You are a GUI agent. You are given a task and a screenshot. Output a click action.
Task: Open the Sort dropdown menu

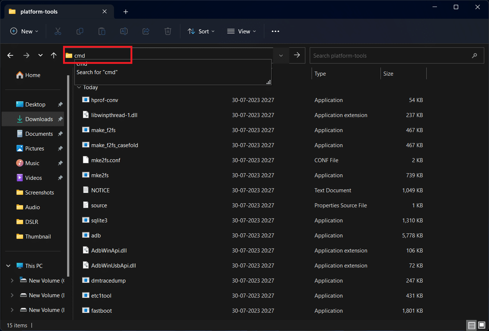click(201, 32)
